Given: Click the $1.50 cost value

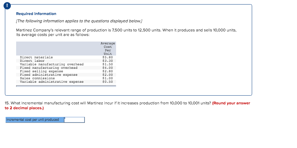Looking at the screenshot, I should 108,64.
